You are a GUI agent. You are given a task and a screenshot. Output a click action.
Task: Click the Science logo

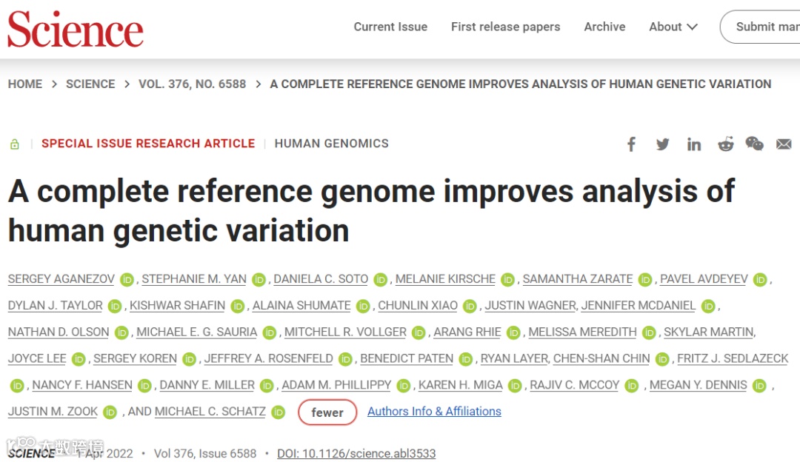point(76,30)
